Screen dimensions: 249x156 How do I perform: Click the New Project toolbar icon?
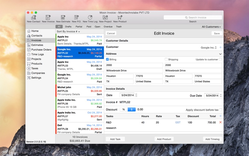coord(105,17)
